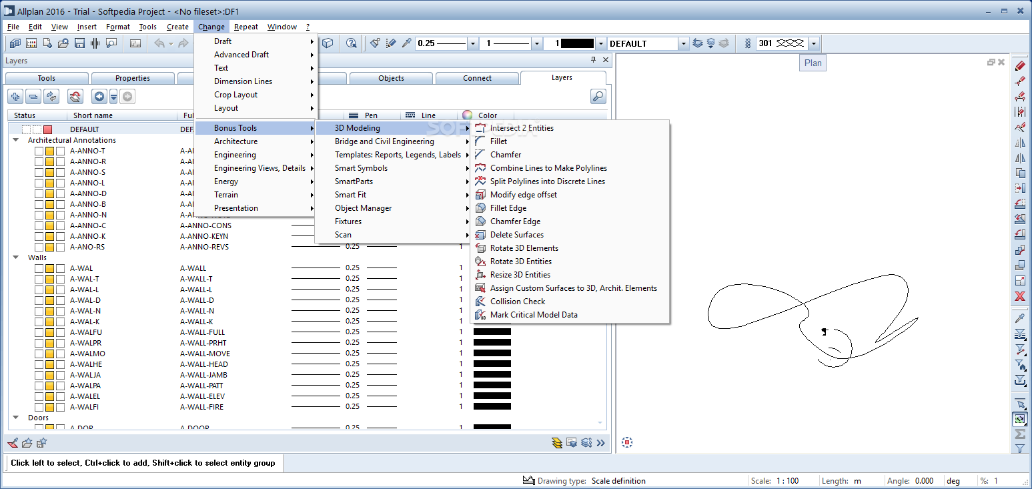Click the find magnifier button in Layers panel
The height and width of the screenshot is (489, 1032).
pyautogui.click(x=598, y=97)
